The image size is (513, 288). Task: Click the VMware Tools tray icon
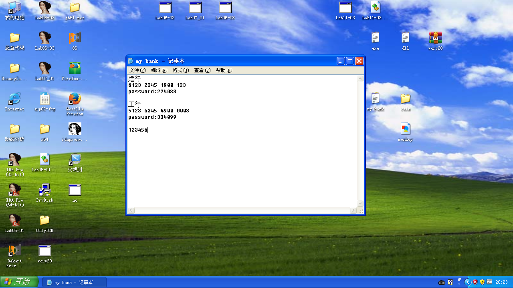coord(489,282)
